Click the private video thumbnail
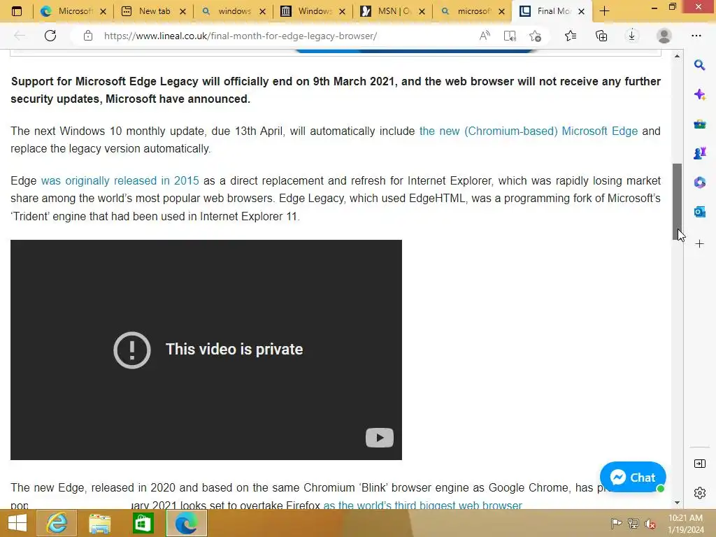Screen dimensions: 716x537 pyautogui.click(x=206, y=350)
